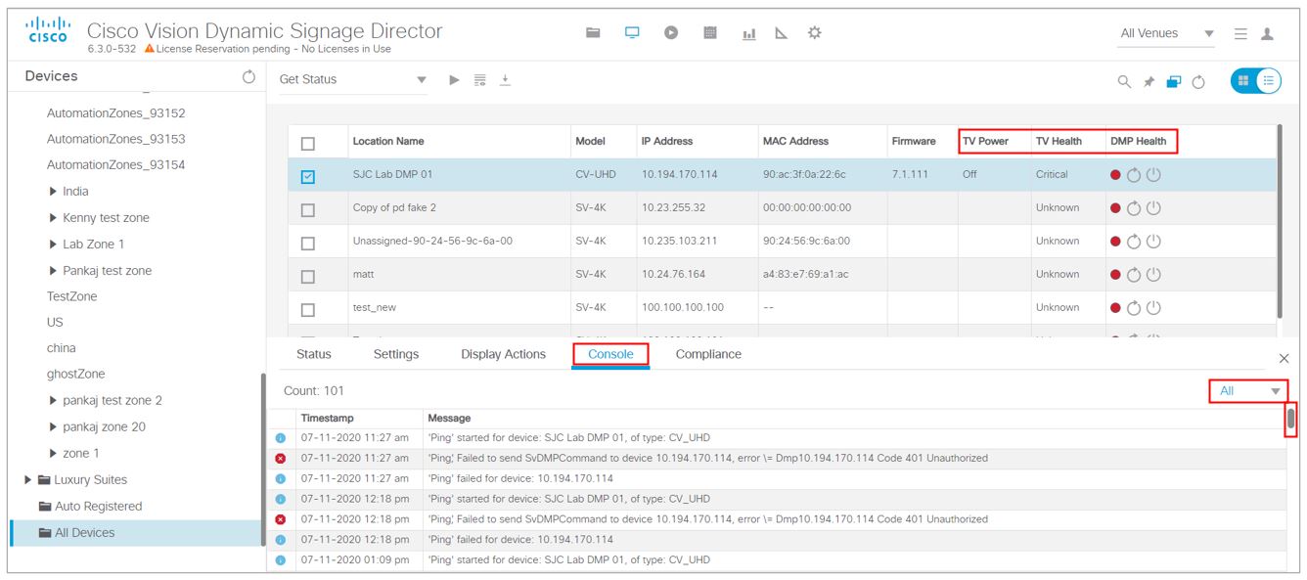The image size is (1307, 580).
Task: Click the pin icon near the device list
Action: pos(1148,80)
